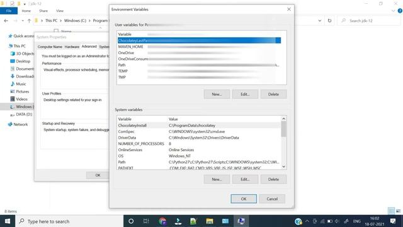Open Chrome from the taskbar
This screenshot has width=403, height=227.
point(162,221)
